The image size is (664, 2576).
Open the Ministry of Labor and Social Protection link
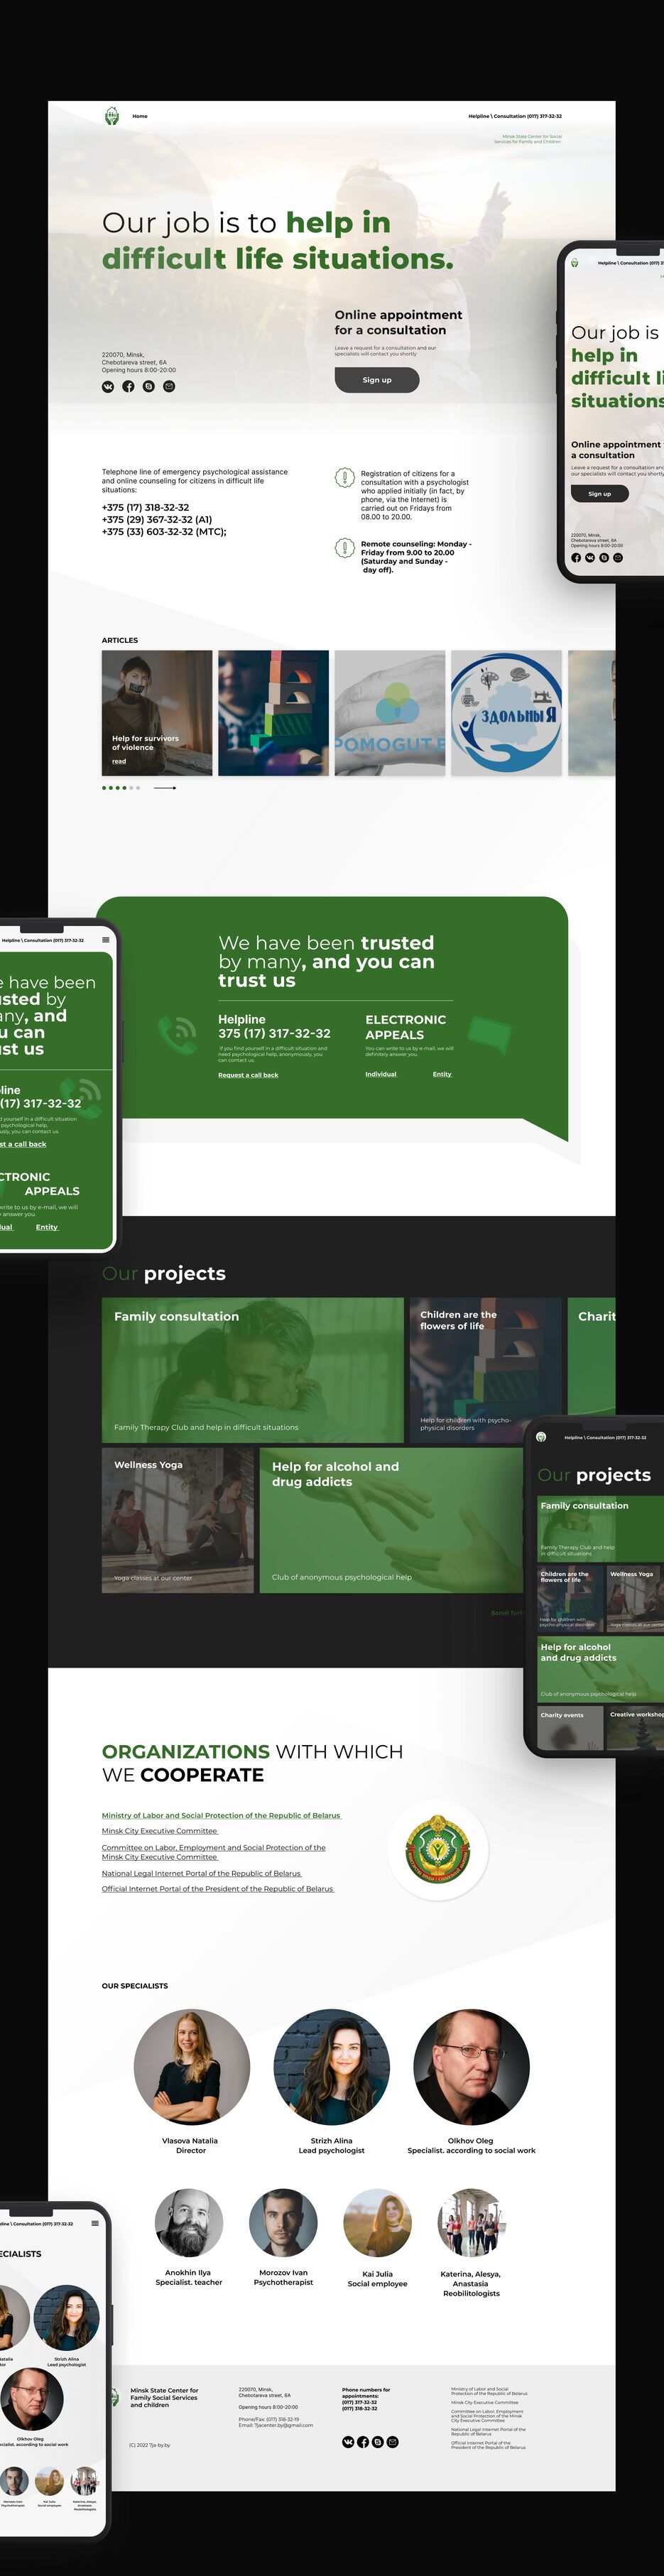click(221, 1815)
